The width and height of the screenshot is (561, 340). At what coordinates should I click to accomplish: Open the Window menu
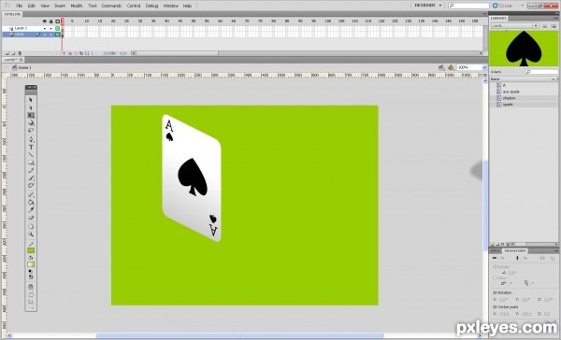(171, 6)
